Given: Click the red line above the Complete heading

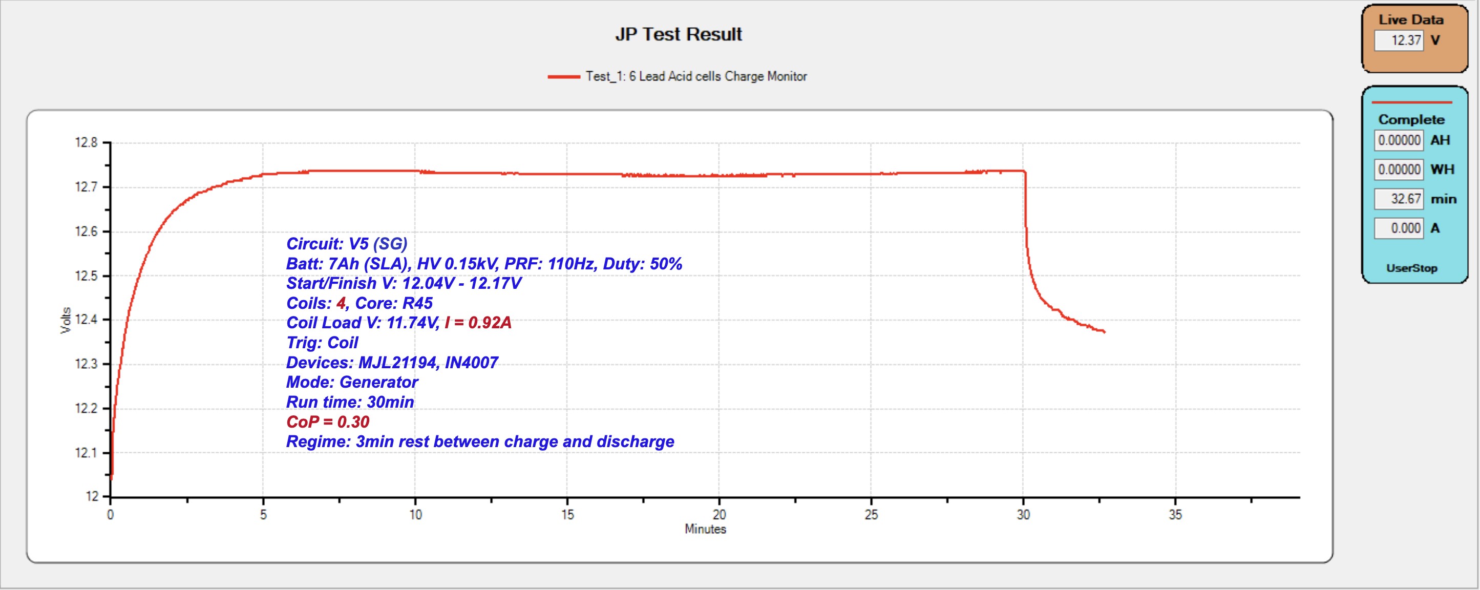Looking at the screenshot, I should [x=1411, y=102].
